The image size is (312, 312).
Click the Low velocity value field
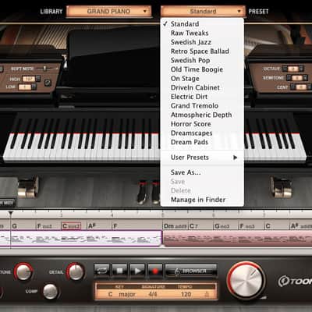tap(25, 87)
